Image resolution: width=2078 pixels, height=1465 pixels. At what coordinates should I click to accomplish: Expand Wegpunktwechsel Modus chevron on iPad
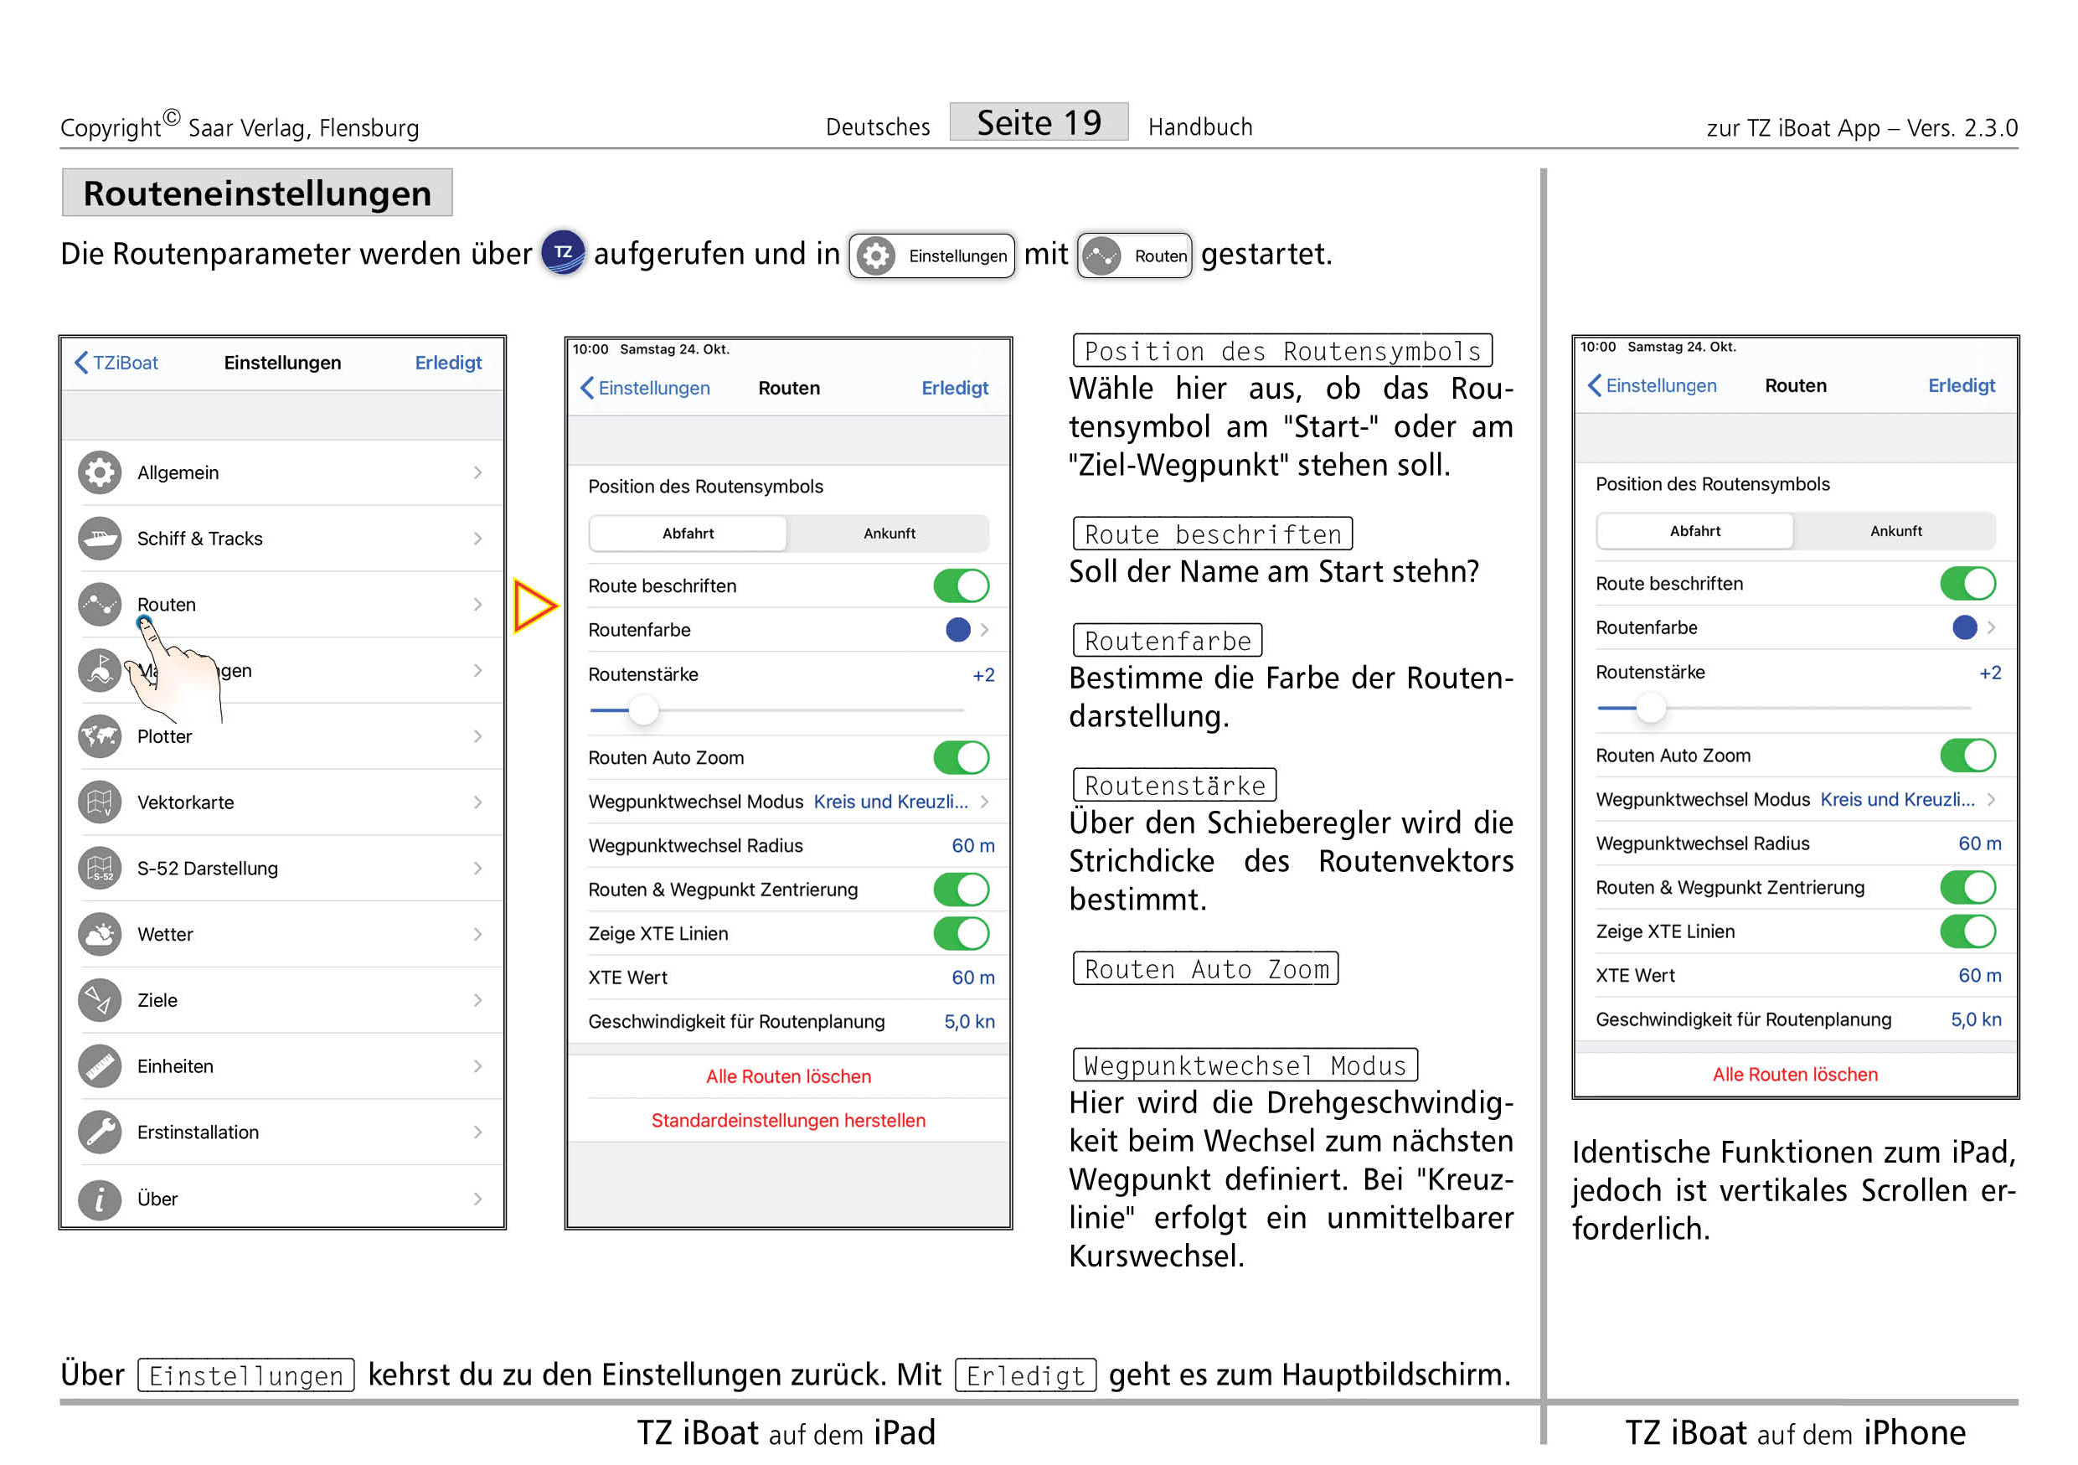(x=985, y=802)
